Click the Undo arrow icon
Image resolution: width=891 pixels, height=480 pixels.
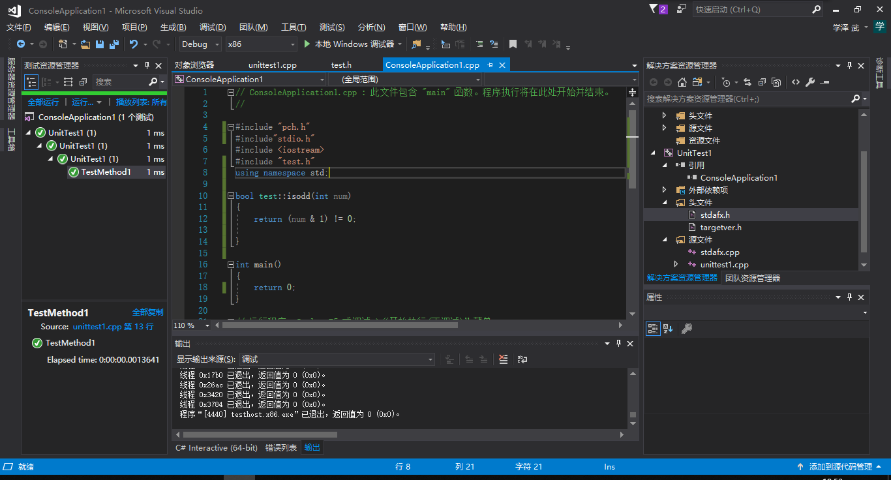134,44
